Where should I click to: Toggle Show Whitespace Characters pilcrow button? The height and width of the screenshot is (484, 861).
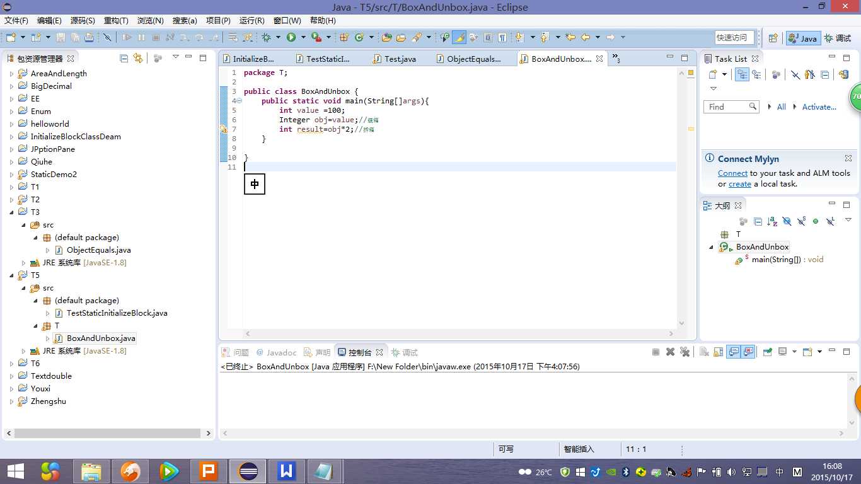(502, 37)
